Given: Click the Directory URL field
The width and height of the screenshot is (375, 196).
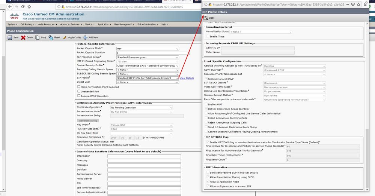Looking at the screenshot, I should tap(144, 161).
